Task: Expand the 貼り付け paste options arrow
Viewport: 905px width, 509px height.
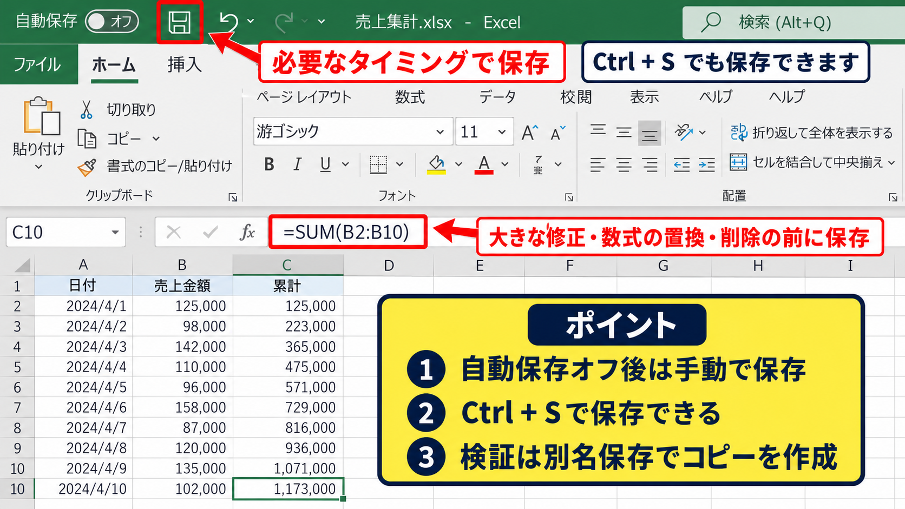Action: click(x=38, y=167)
